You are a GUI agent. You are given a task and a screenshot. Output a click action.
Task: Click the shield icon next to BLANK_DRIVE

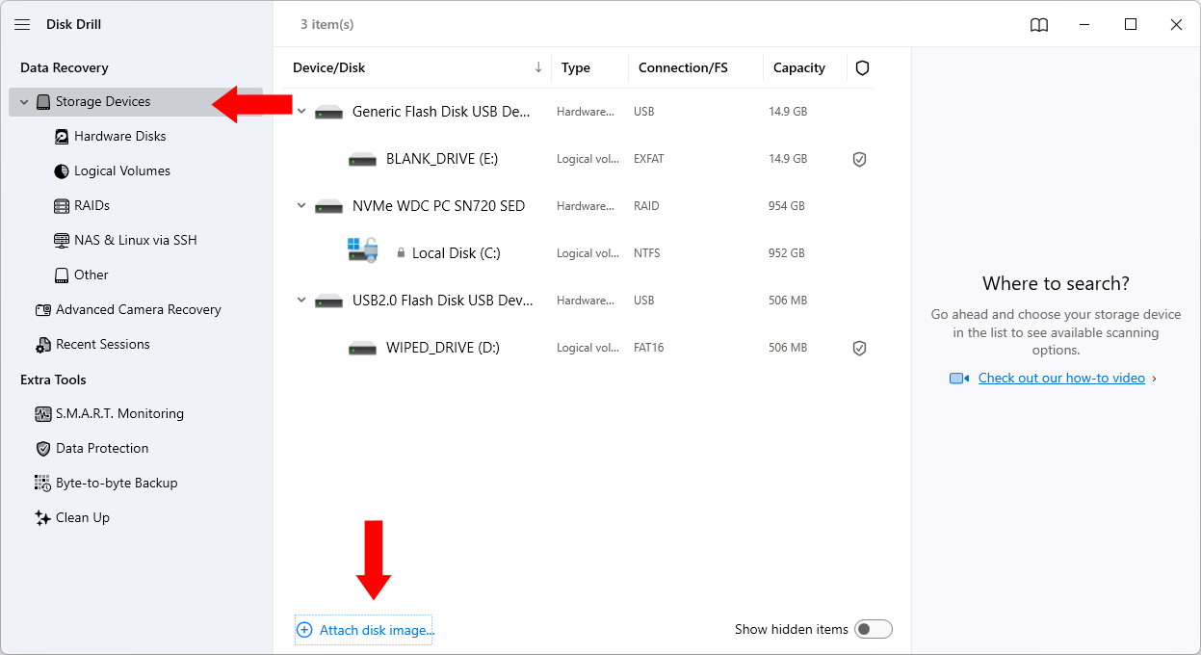coord(859,159)
